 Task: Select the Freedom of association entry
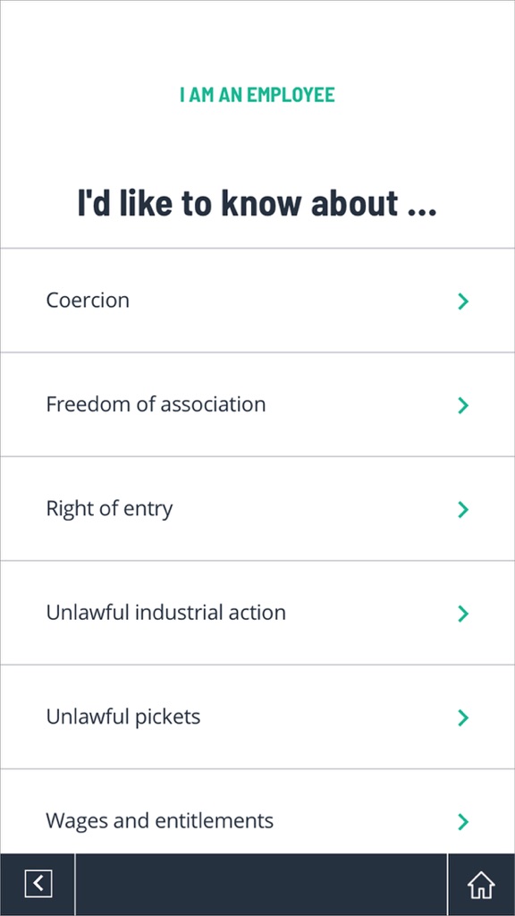pos(257,404)
